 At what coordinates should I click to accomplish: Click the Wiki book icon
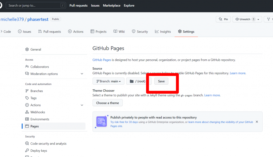(115, 31)
